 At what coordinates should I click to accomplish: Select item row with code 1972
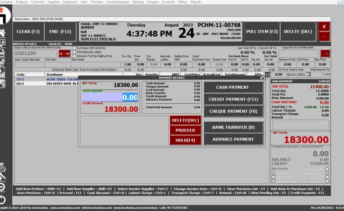tap(46, 79)
